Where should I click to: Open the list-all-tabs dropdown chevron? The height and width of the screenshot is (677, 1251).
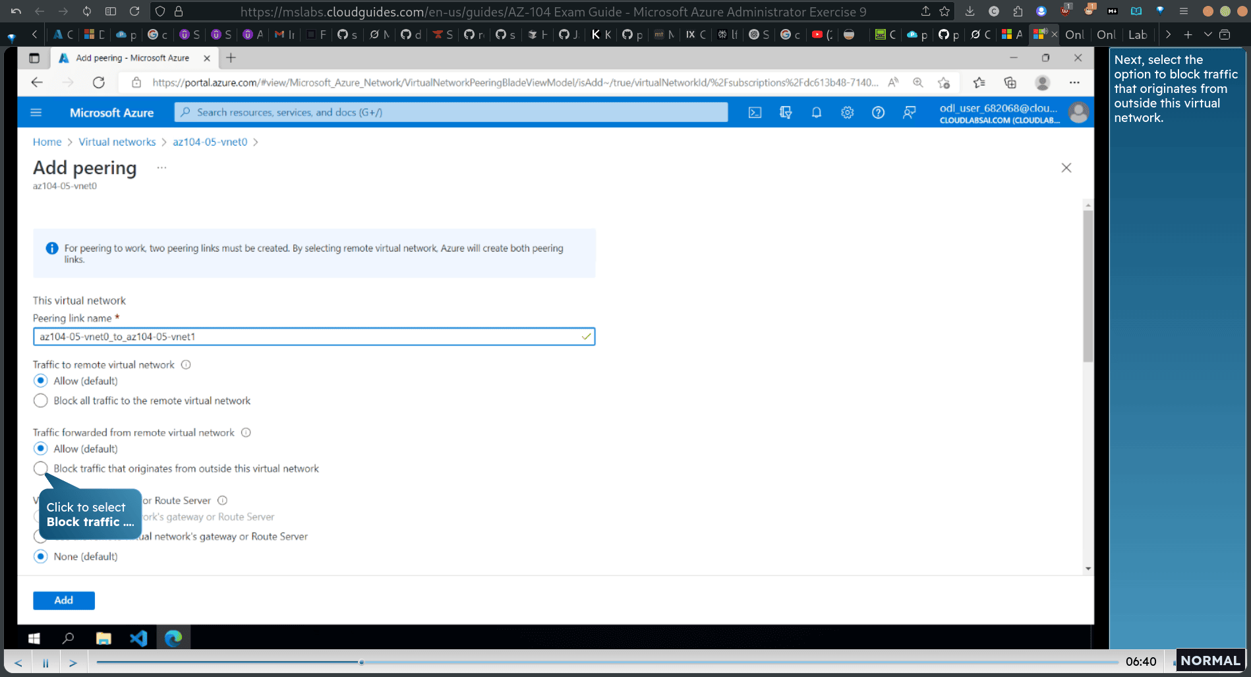coord(1208,34)
